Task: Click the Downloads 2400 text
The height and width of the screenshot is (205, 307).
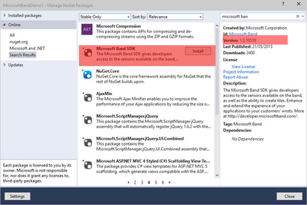Action: click(x=239, y=53)
